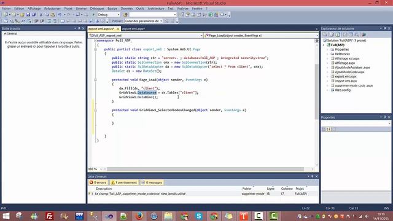
Task: Click the Save All icon in the toolbar
Action: coord(34,15)
